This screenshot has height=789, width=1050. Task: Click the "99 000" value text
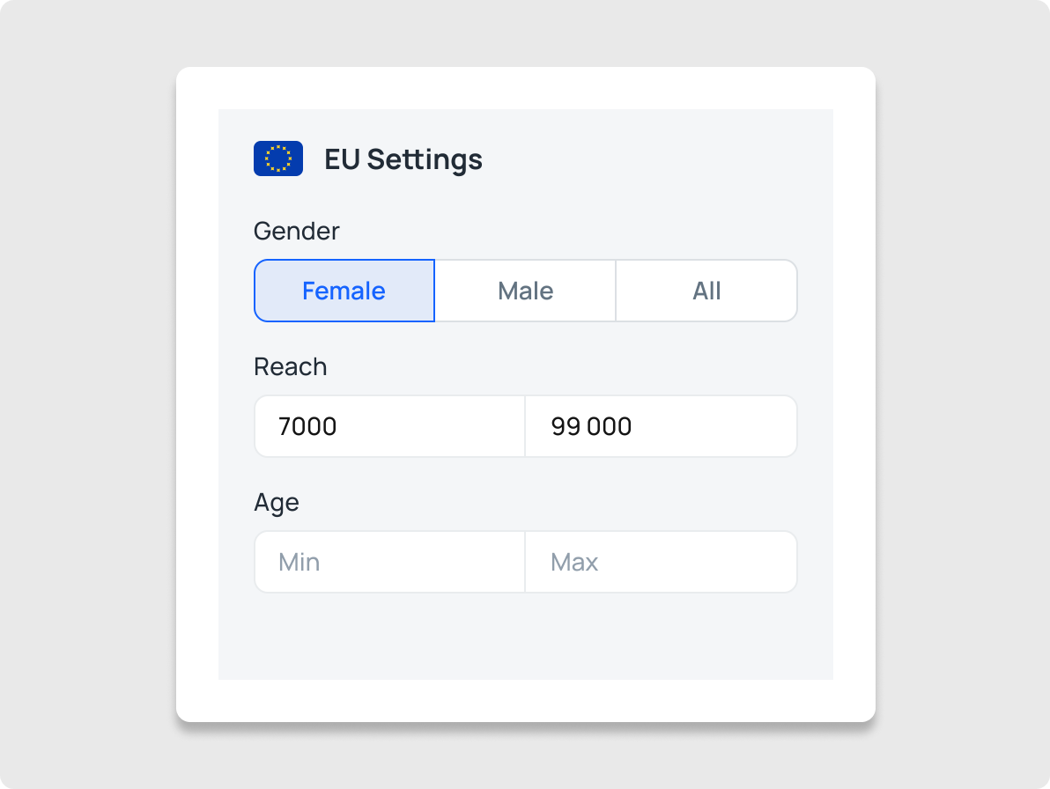(591, 426)
